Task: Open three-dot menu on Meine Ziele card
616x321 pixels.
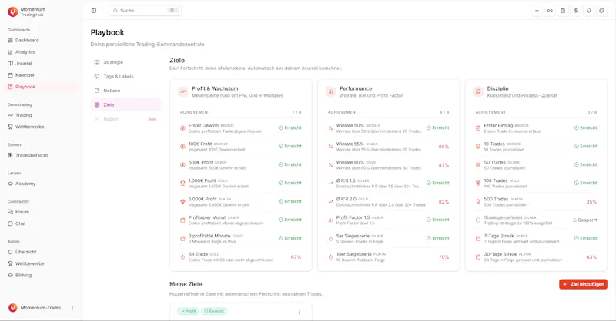Action: tap(300, 312)
